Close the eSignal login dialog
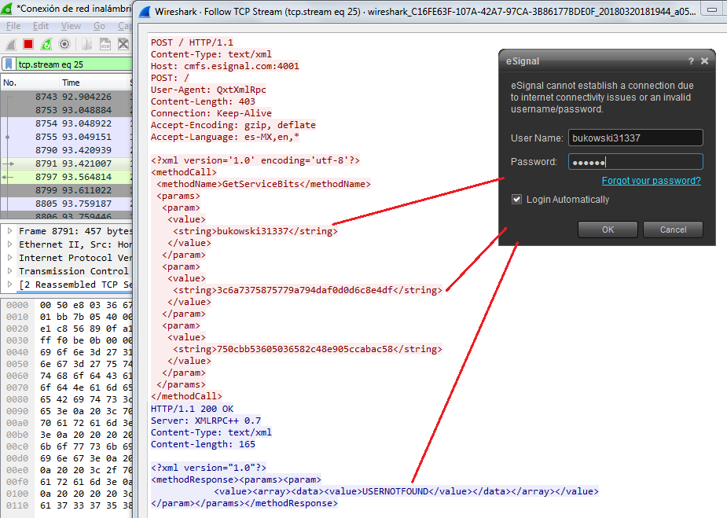Viewport: 727px width, 518px height. pyautogui.click(x=705, y=61)
